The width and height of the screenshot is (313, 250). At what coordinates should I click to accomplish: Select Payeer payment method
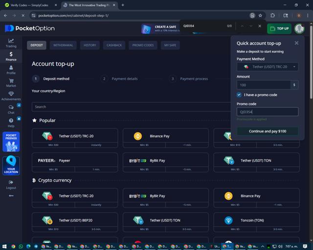coord(75,163)
